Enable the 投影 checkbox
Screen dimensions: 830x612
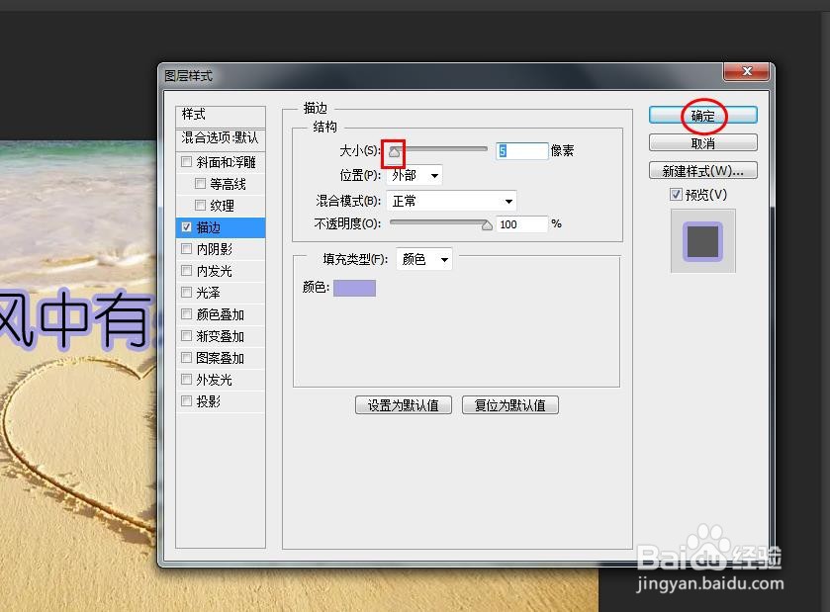186,401
